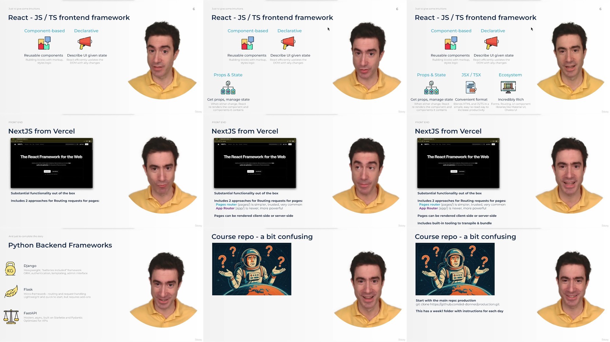Select the 'Incredibly Rich' caption

tap(511, 99)
